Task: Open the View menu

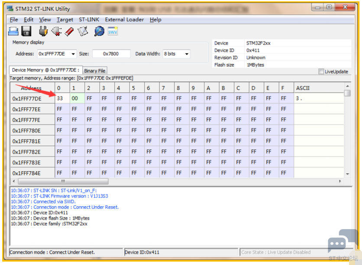Action: tap(45, 19)
